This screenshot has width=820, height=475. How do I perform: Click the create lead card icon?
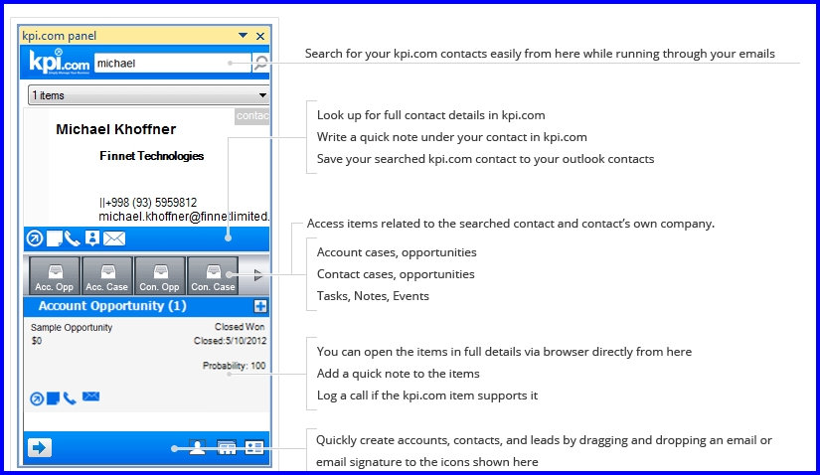pos(254,447)
